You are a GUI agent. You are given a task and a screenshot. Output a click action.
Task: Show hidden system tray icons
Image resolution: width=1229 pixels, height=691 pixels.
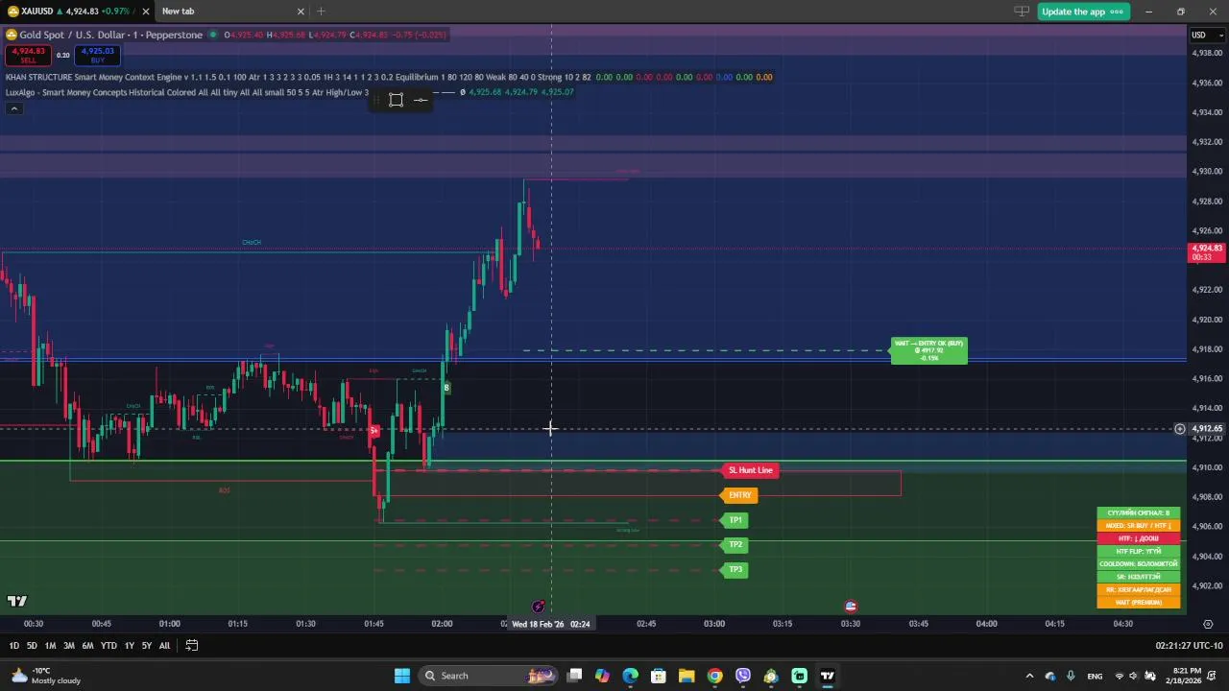pos(1030,676)
